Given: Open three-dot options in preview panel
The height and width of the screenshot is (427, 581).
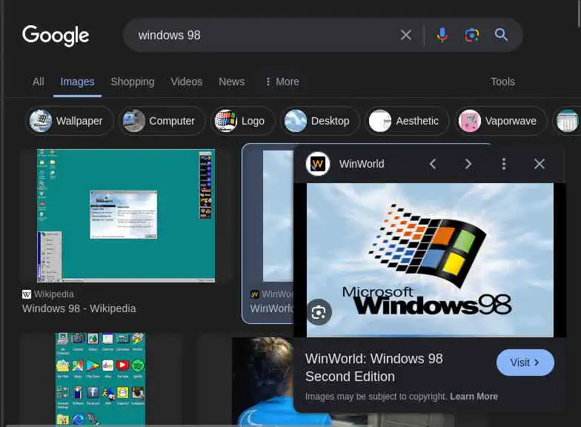Looking at the screenshot, I should coord(504,164).
